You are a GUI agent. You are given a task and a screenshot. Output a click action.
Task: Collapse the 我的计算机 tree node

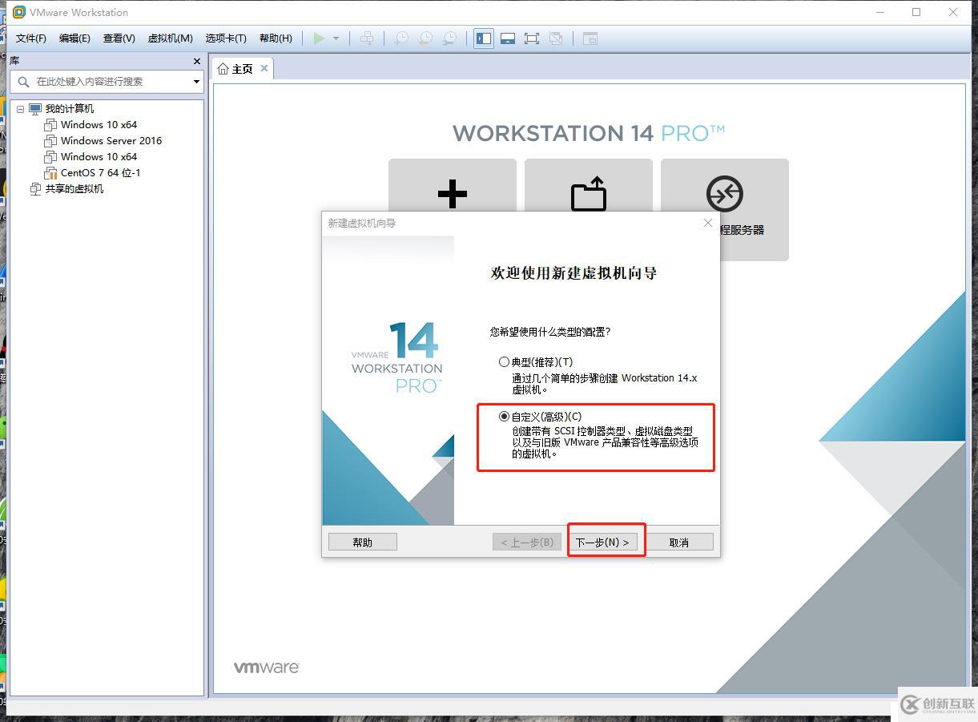(x=20, y=109)
